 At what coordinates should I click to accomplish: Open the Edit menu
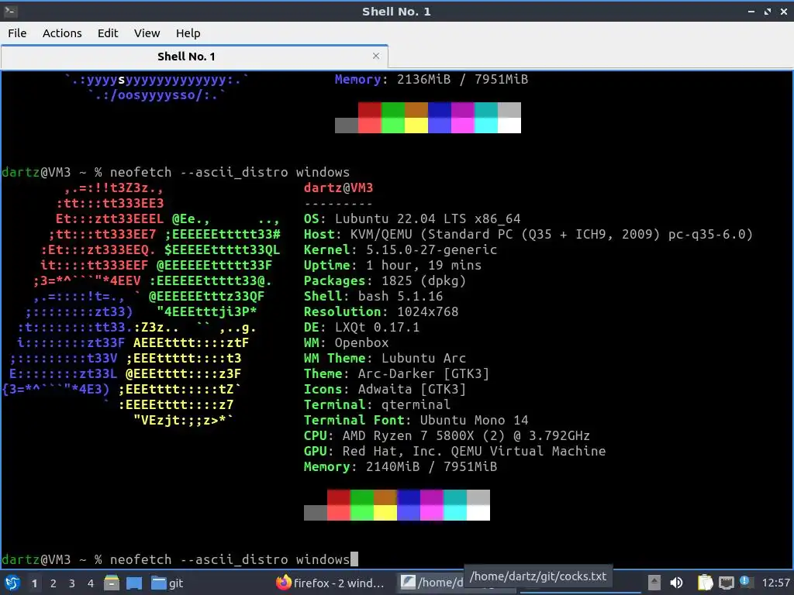tap(107, 33)
